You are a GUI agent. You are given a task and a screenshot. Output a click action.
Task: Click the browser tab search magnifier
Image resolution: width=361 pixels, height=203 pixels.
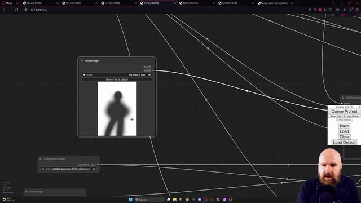(x=333, y=3)
